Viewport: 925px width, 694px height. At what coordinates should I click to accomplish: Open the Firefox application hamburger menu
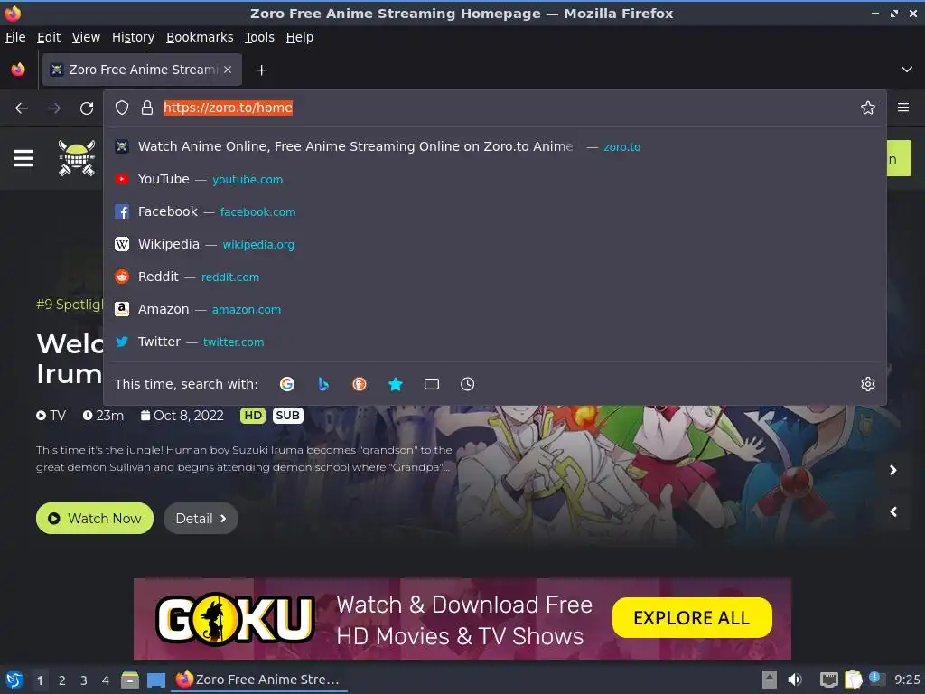pos(902,108)
